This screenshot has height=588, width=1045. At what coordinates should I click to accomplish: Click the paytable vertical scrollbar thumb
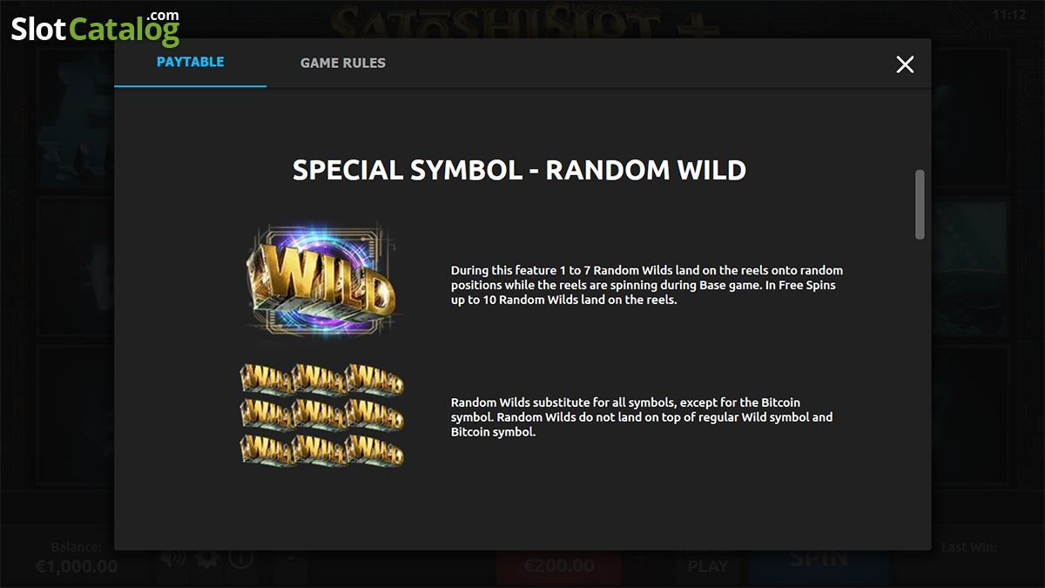(x=920, y=204)
